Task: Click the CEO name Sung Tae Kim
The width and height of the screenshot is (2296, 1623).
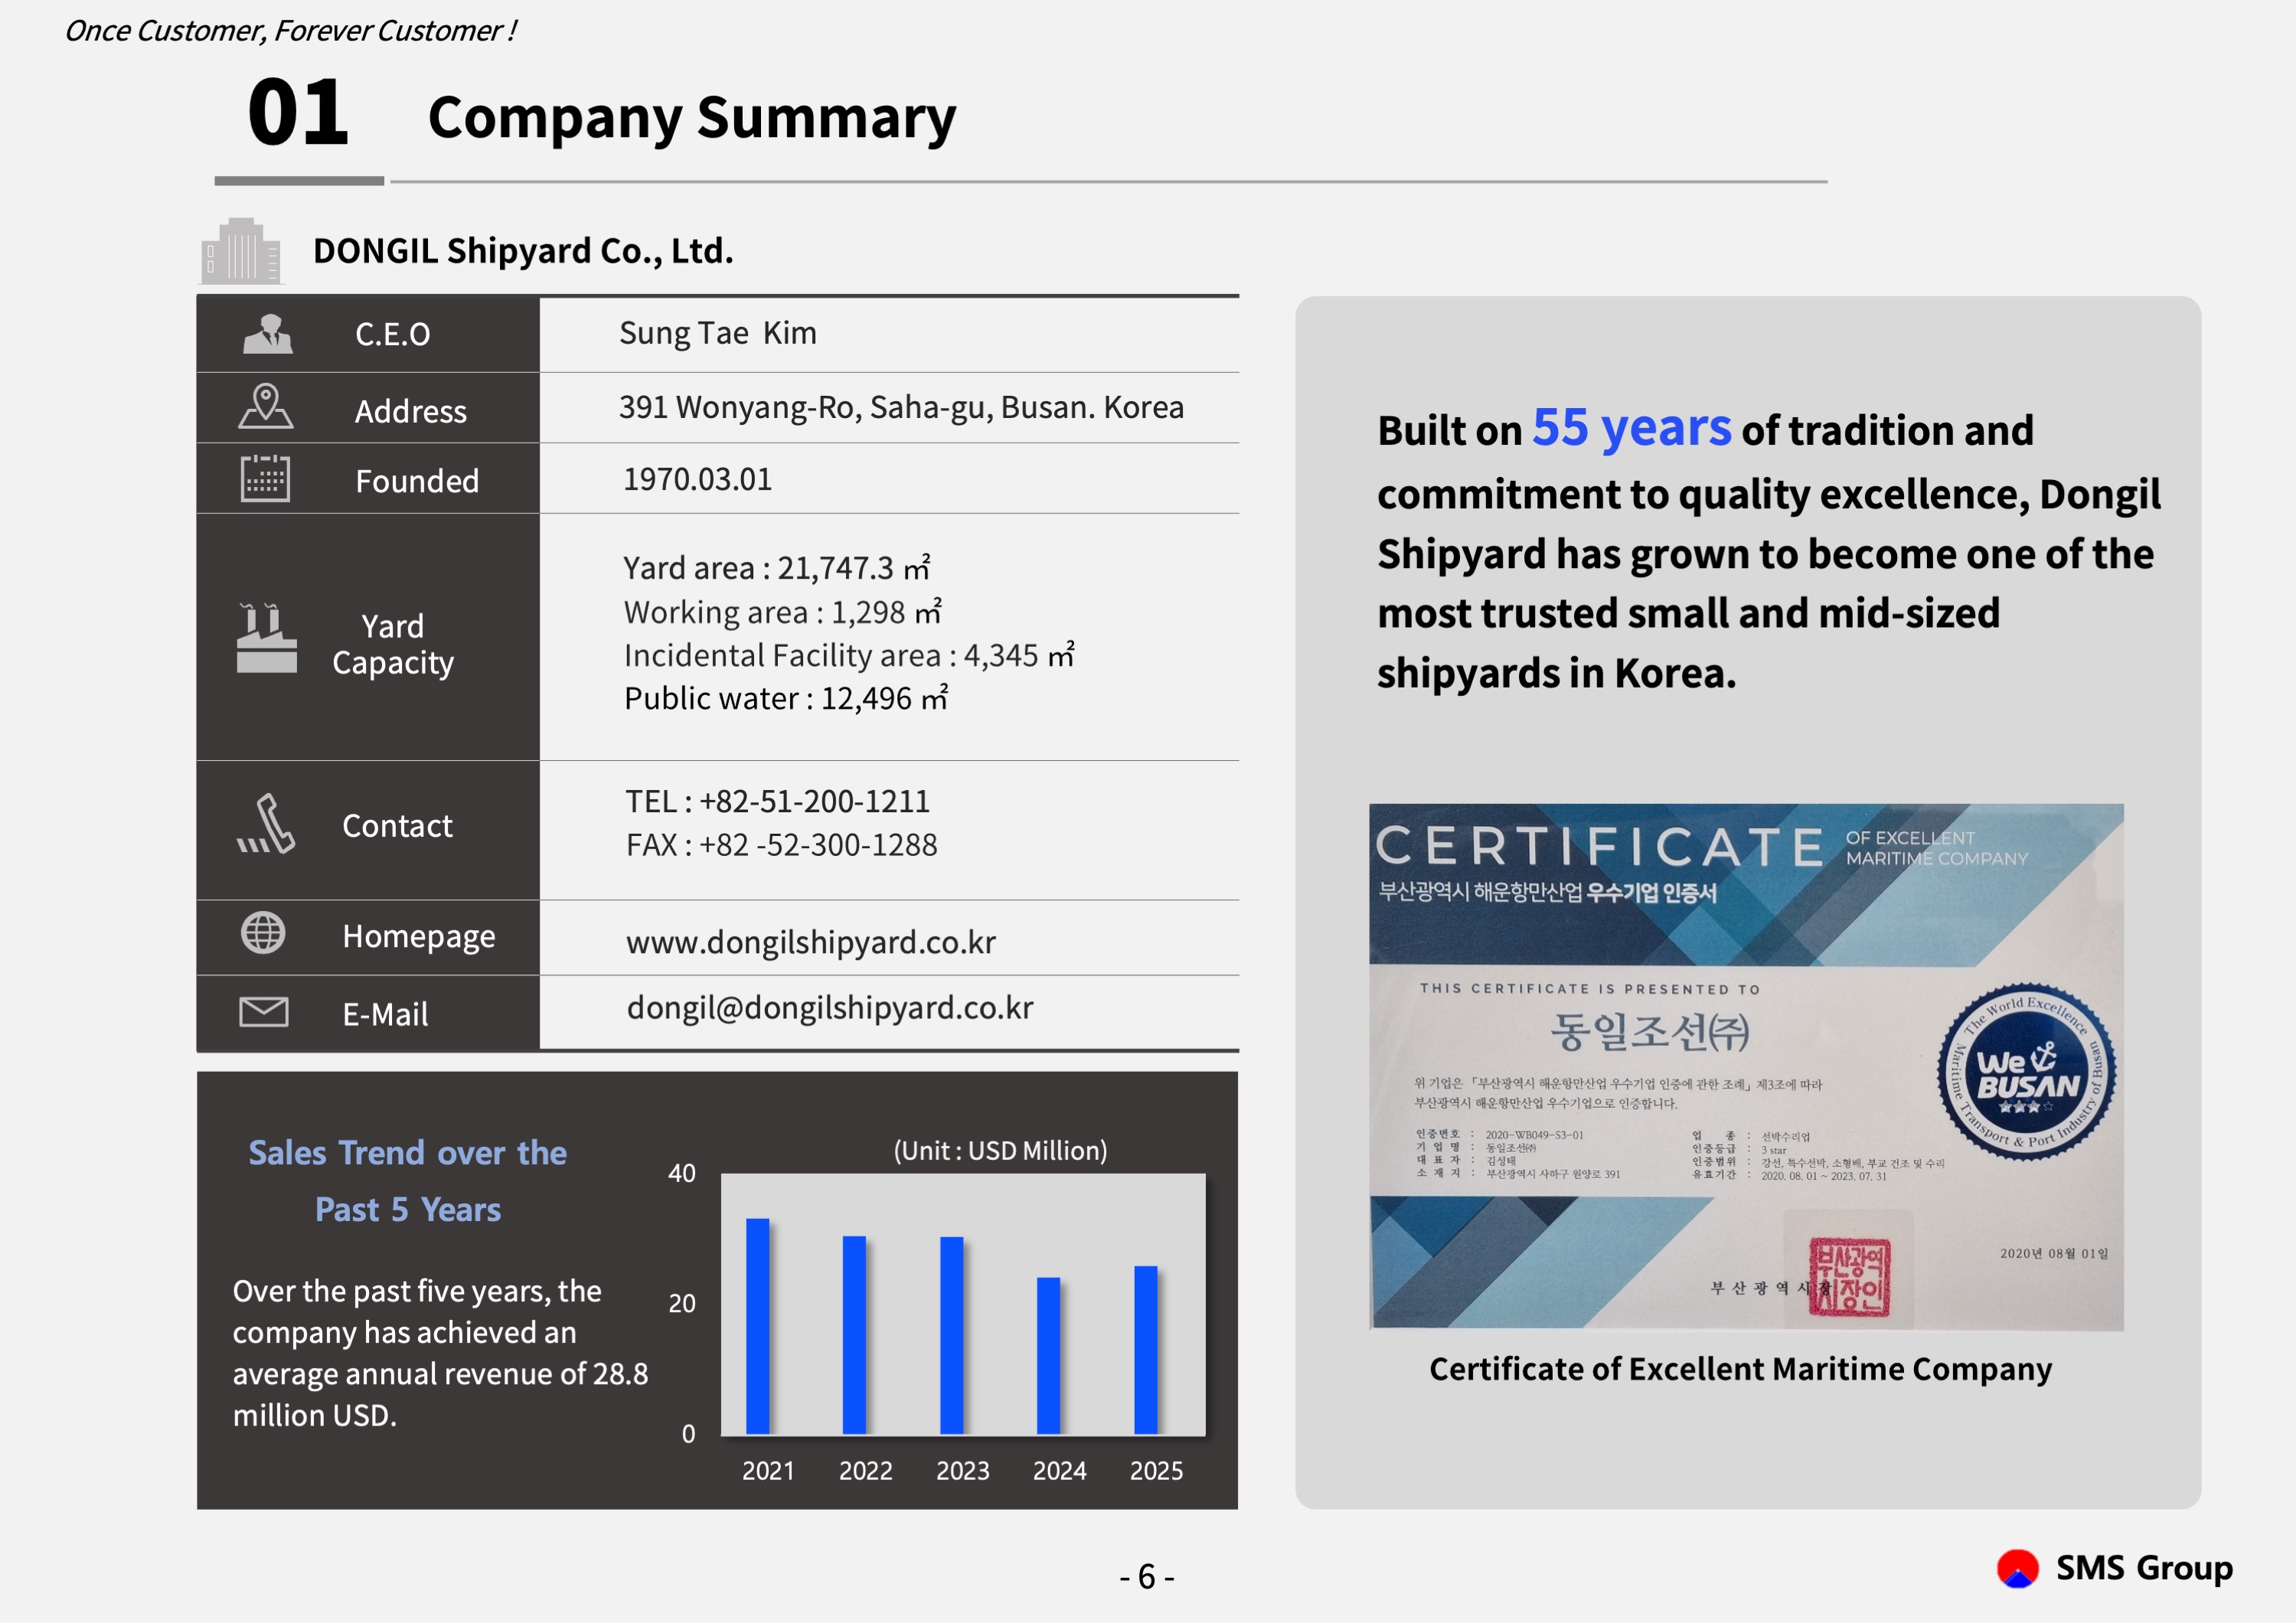Action: [x=718, y=333]
